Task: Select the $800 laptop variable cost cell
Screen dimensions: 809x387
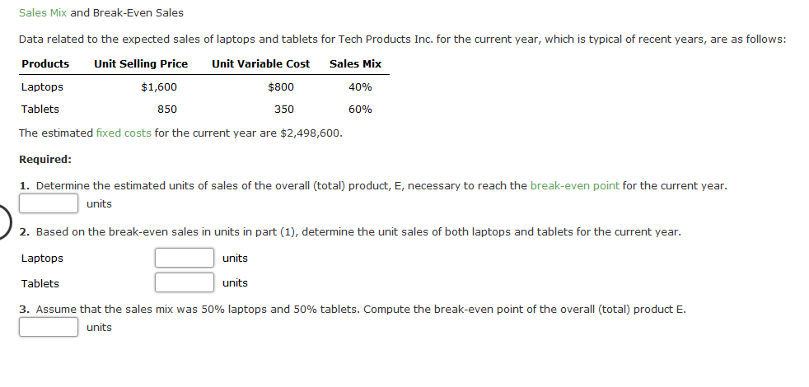Action: click(281, 87)
